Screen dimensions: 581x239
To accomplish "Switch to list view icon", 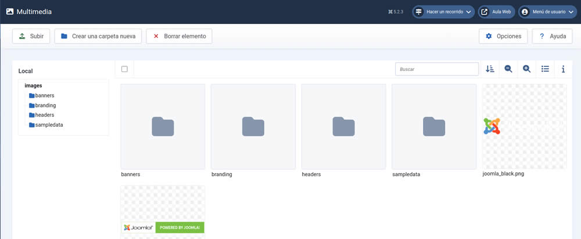I will click(545, 69).
